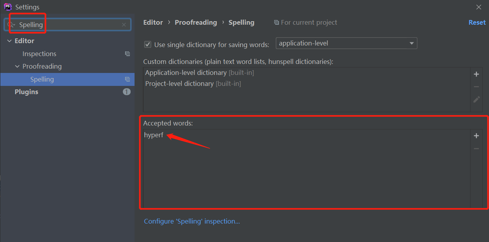Screen dimensions: 489x242
Task: Select Project-level dictionary entry
Action: tap(179, 84)
